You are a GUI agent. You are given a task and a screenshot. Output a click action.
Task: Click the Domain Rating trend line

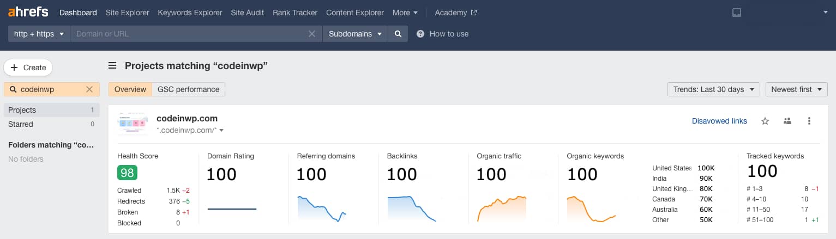click(x=232, y=209)
